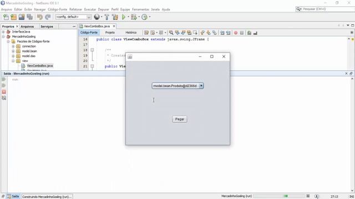Click the Profile project clock icon

pyautogui.click(x=144, y=17)
